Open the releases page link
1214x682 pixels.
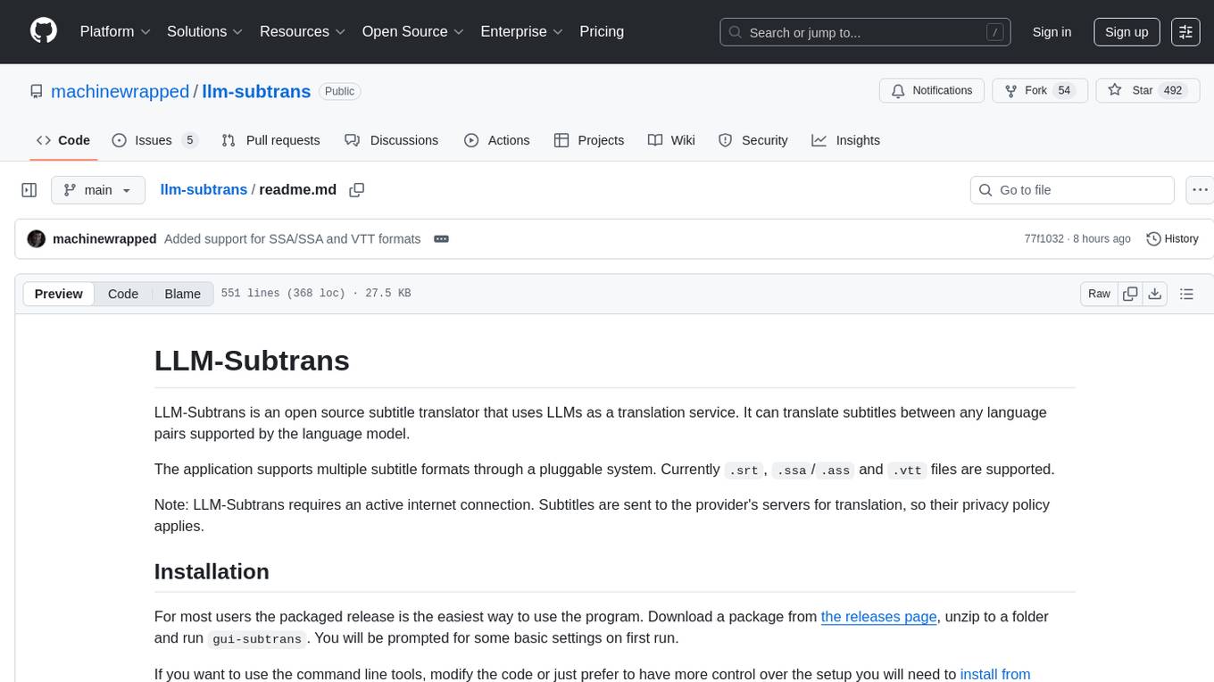878,616
